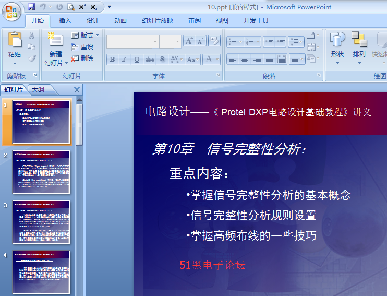Create a new slide
Viewport: 387px width, 296px height.
tap(56, 40)
